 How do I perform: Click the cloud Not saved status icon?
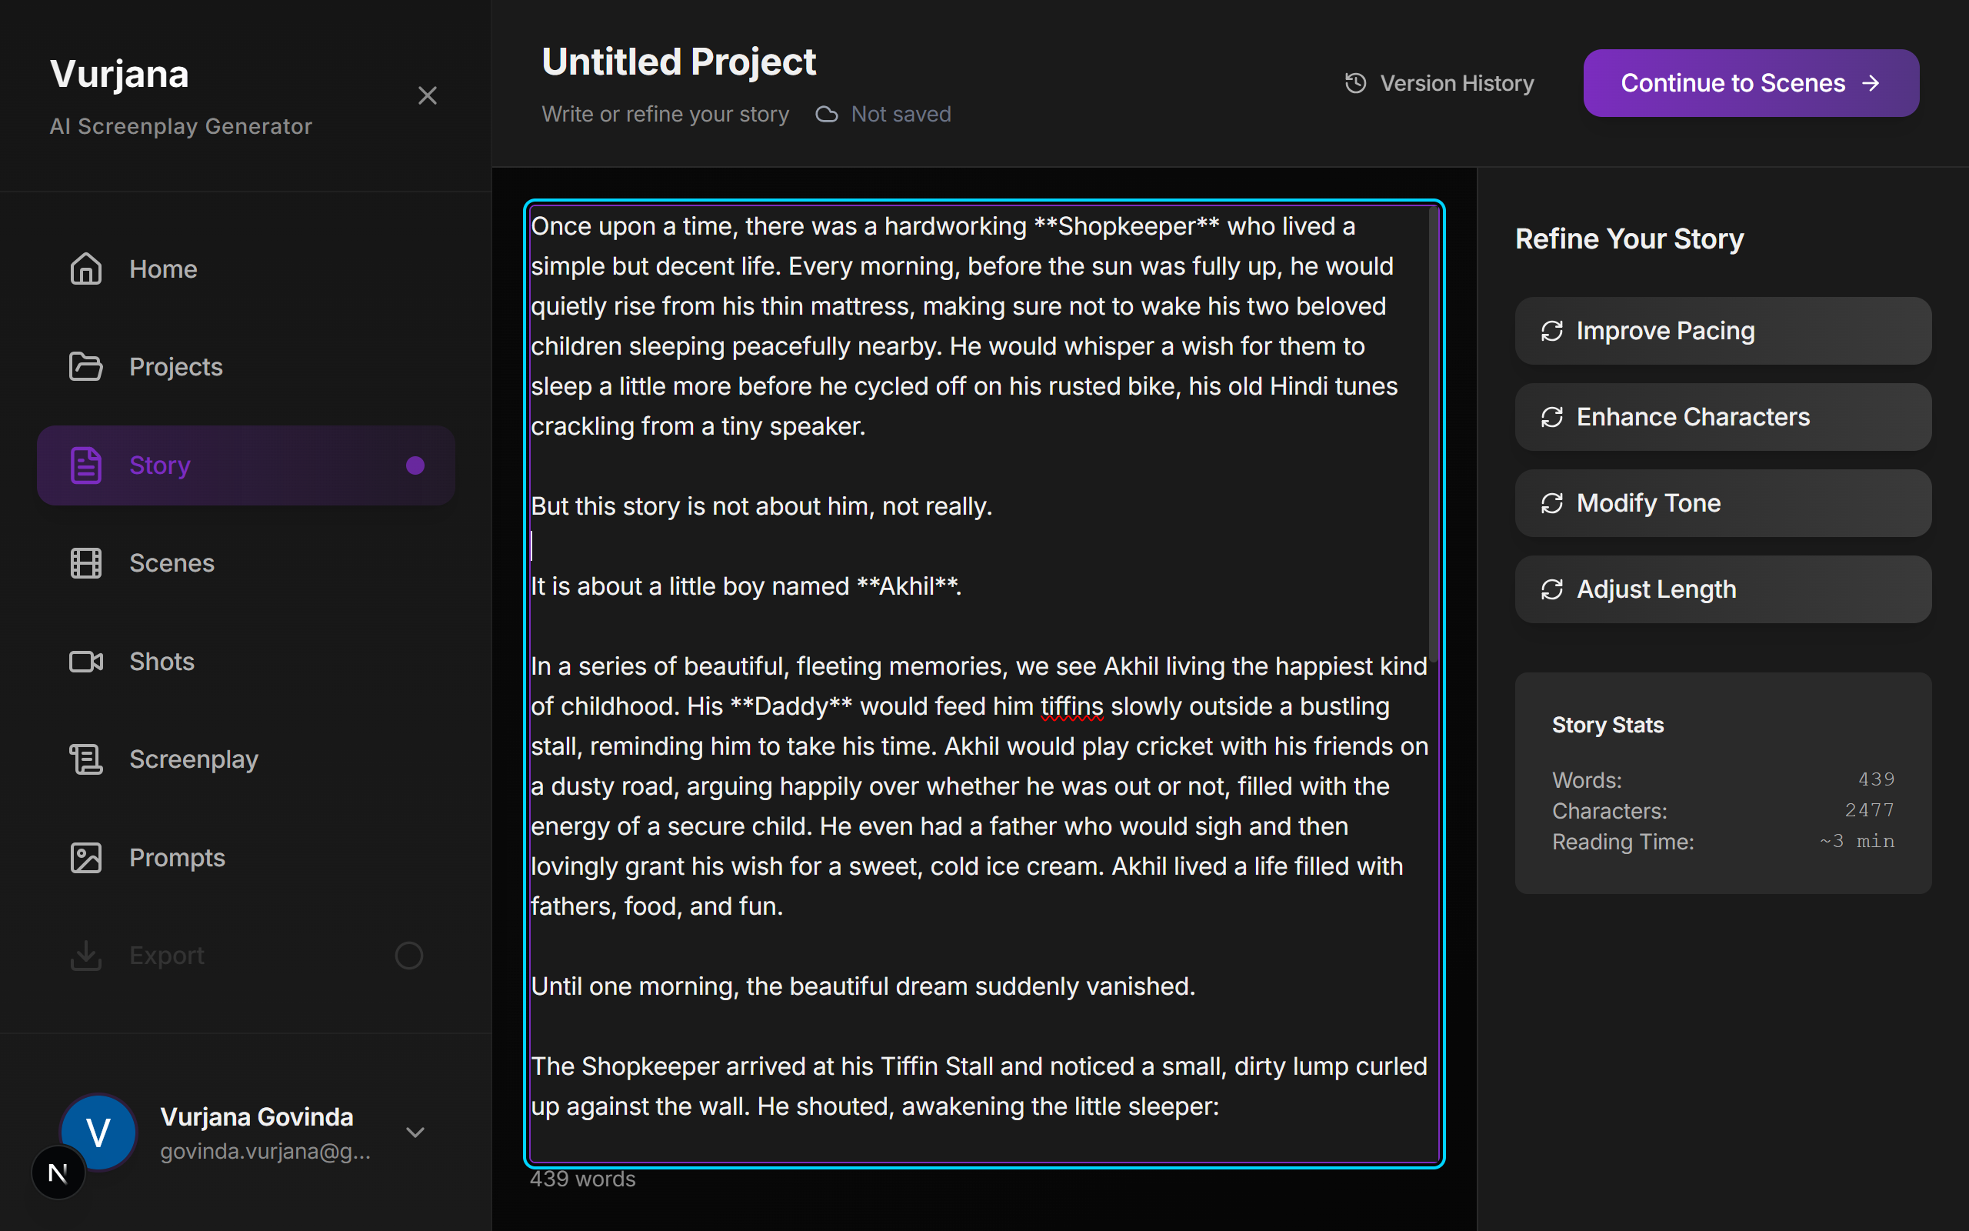pyautogui.click(x=827, y=114)
